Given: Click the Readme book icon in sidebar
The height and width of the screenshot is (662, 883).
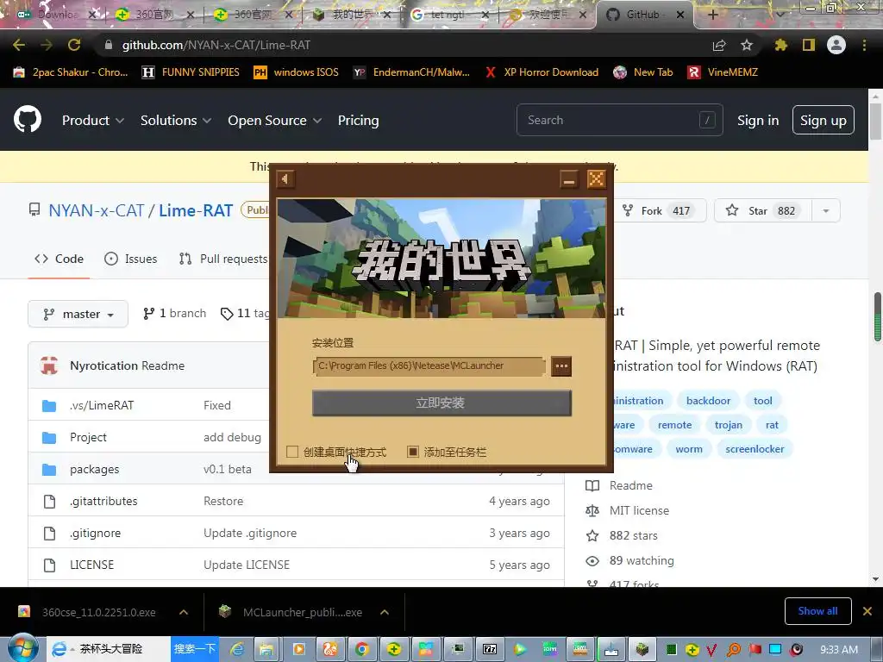Looking at the screenshot, I should (592, 485).
